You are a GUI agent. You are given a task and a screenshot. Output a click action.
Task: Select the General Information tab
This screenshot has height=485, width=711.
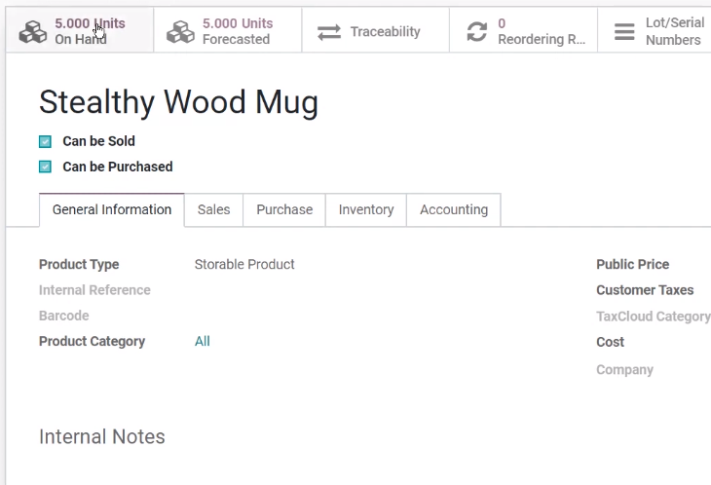click(x=112, y=209)
